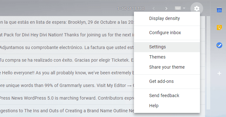
Task: Click the plus icon to get add-ons
Action: tap(219, 73)
